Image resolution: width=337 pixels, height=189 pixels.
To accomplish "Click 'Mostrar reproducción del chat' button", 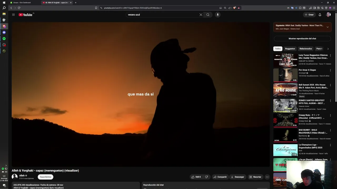I will pos(302,39).
